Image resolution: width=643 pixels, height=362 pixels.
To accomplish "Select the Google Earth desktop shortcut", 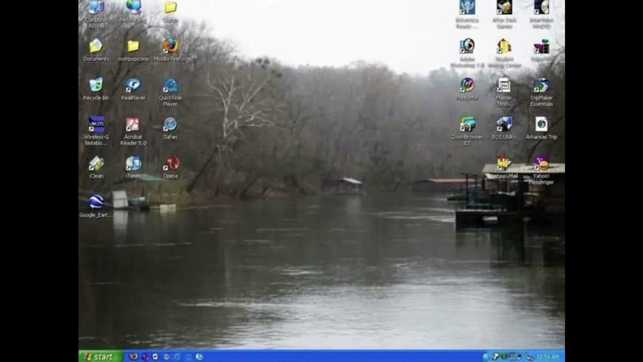I will (96, 206).
